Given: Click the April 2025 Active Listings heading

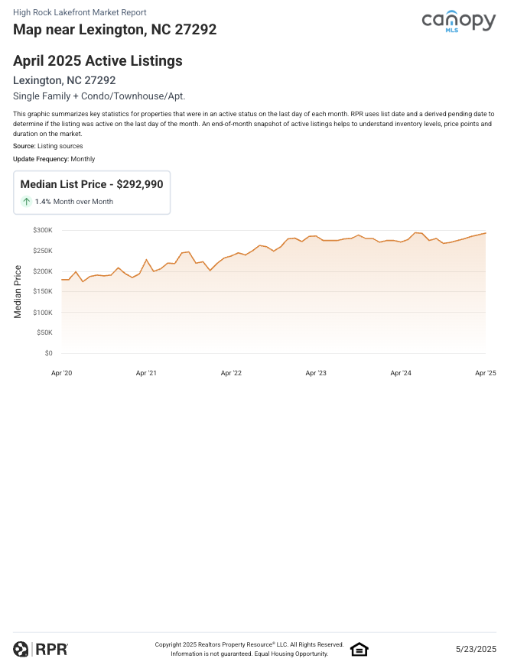Looking at the screenshot, I should [98, 61].
